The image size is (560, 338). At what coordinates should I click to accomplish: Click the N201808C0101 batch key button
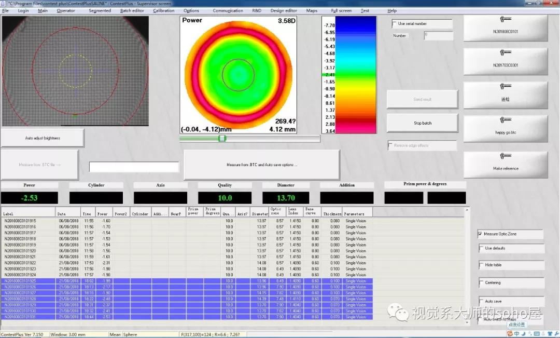[506, 28]
